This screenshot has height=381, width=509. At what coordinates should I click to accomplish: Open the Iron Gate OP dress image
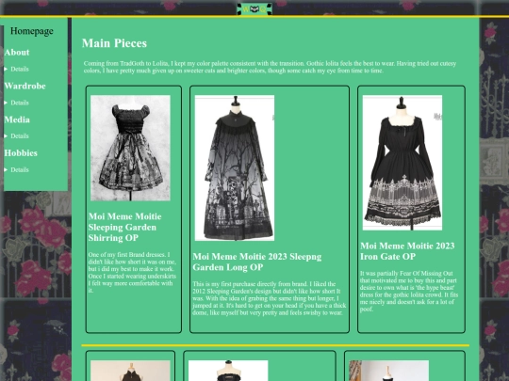click(x=402, y=163)
